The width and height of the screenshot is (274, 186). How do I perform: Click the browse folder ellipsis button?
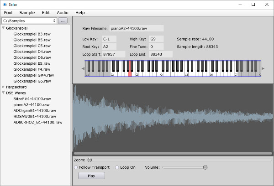pos(63,21)
